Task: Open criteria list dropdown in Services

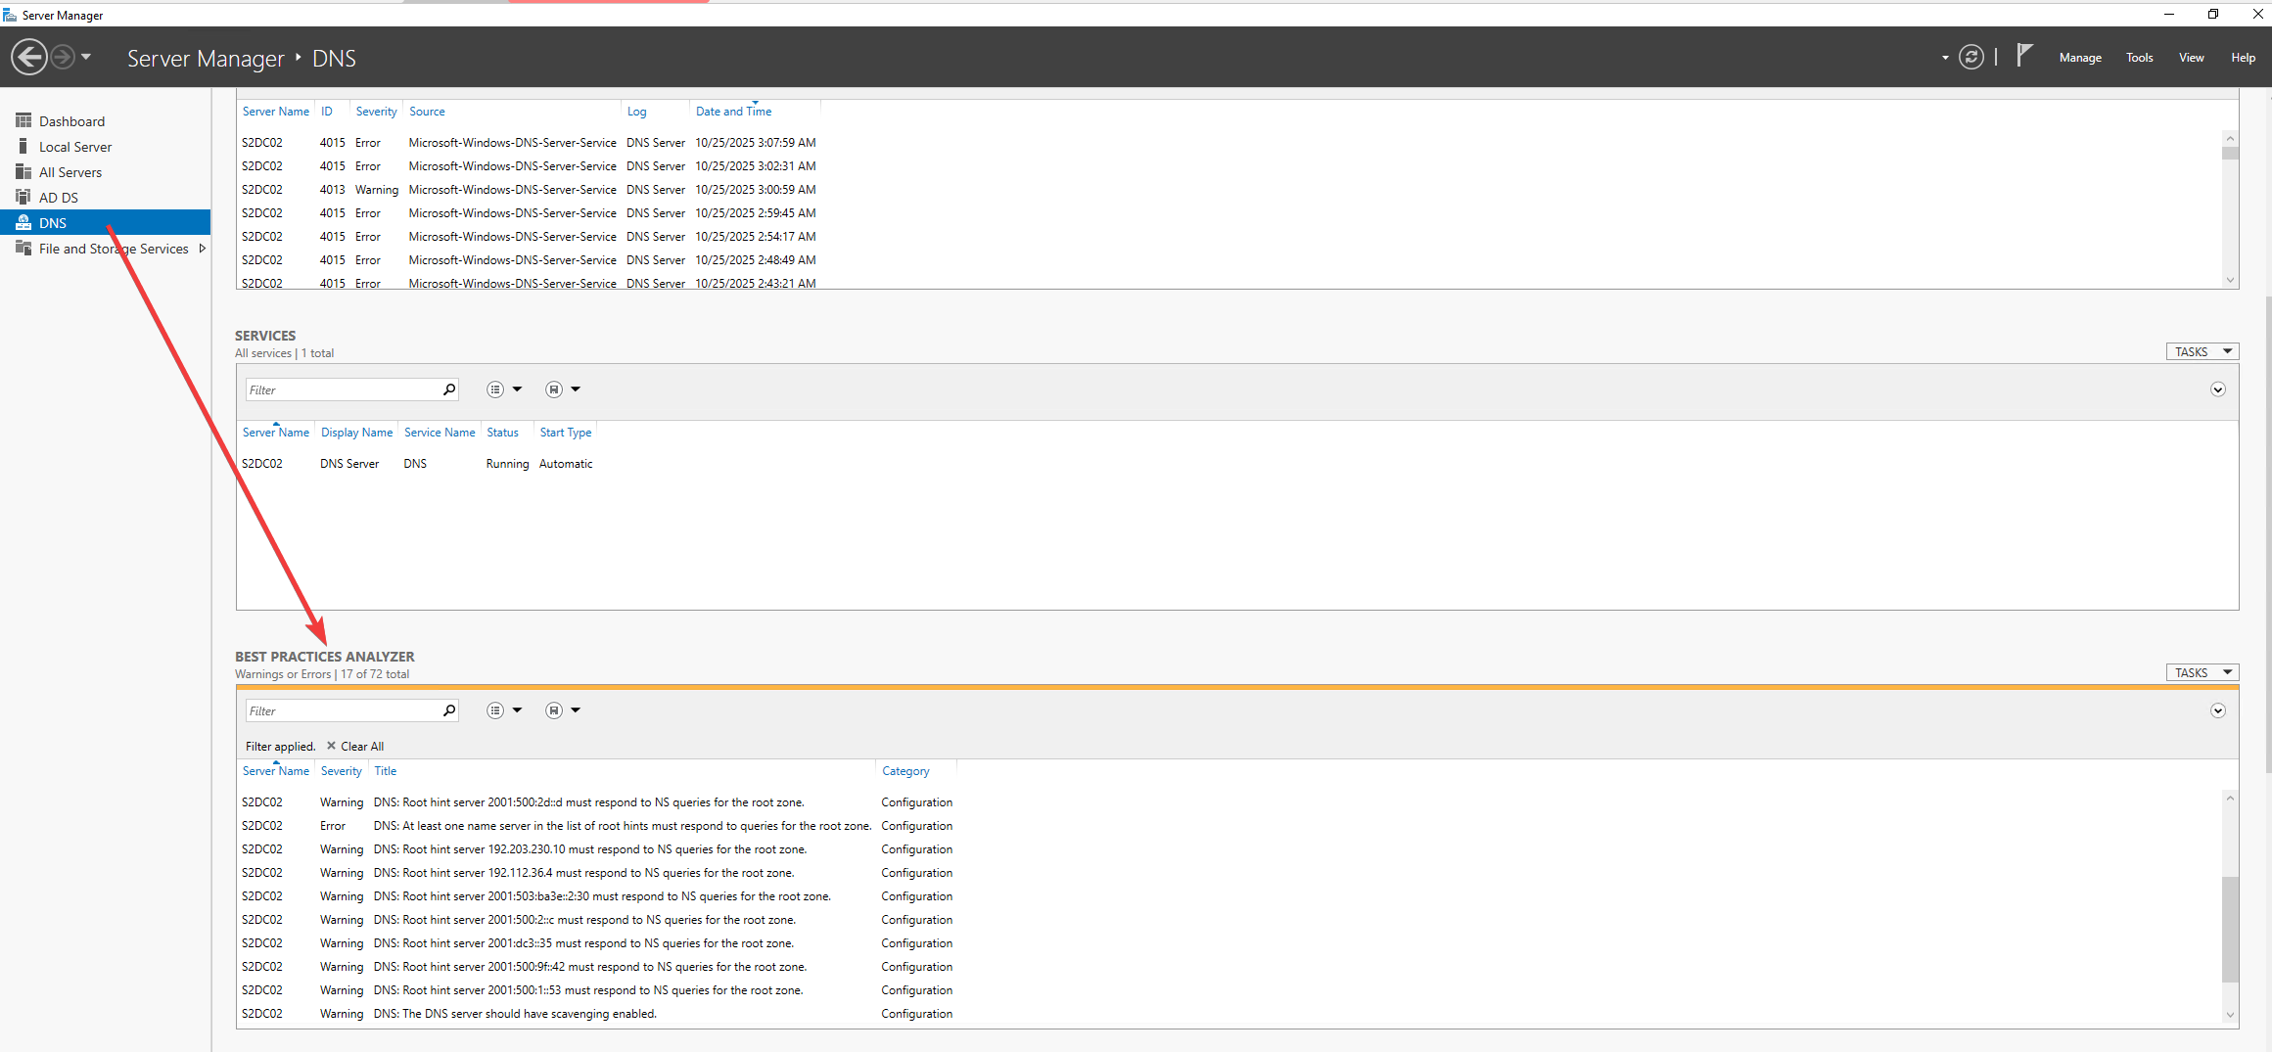Action: (x=504, y=389)
